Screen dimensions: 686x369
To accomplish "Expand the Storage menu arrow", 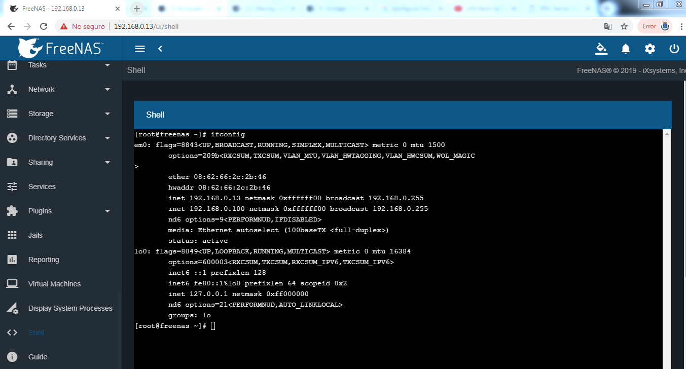I will (107, 114).
